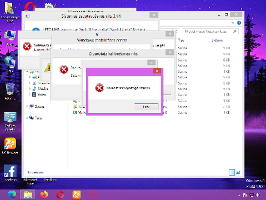
Task: Launch red Opera browser from the taskbar
Action: 60,194
